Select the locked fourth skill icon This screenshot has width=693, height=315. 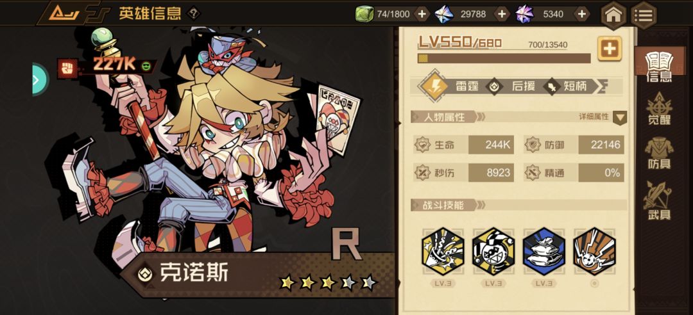594,252
